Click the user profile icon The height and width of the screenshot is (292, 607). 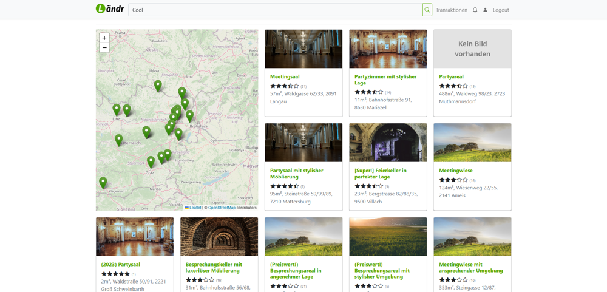485,10
